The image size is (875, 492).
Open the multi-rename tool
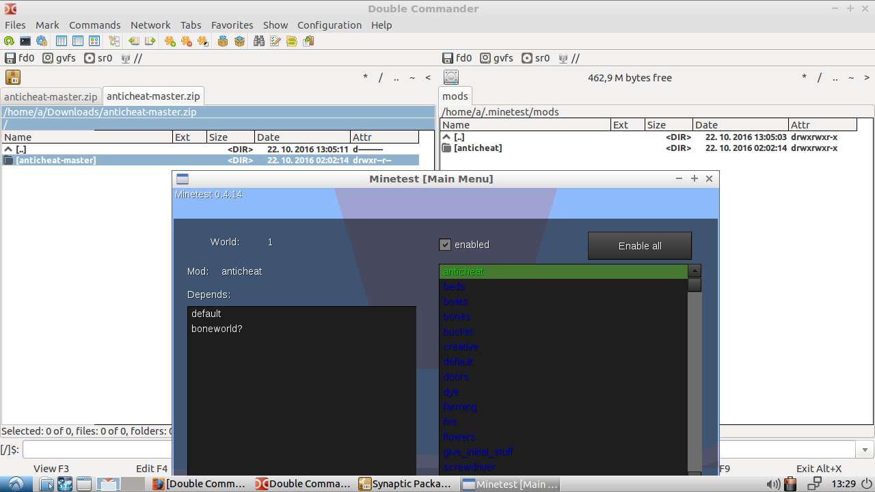(x=275, y=40)
